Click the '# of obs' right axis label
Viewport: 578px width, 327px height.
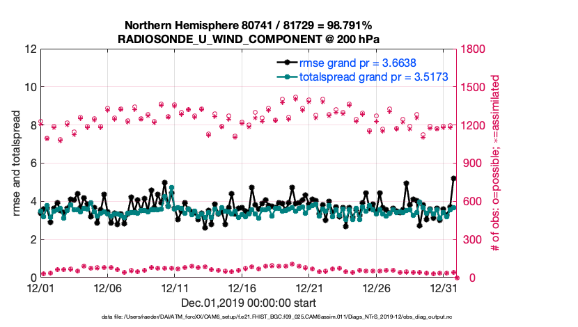496,163
